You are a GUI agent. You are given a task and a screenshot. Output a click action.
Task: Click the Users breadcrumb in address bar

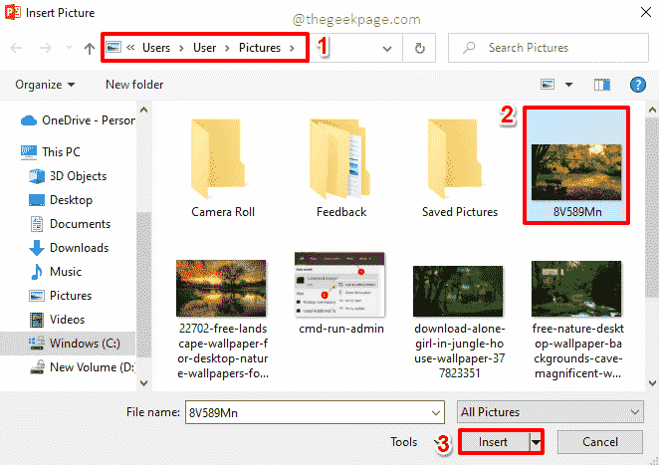coord(156,48)
